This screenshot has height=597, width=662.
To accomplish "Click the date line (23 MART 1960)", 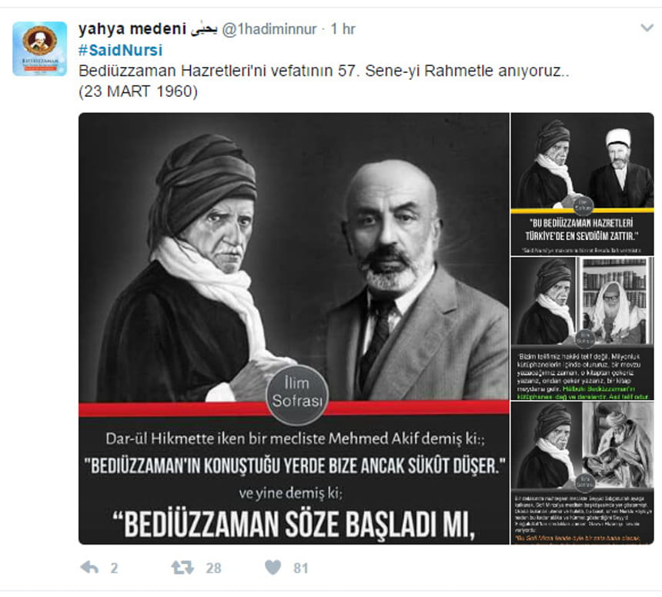I will (x=138, y=92).
